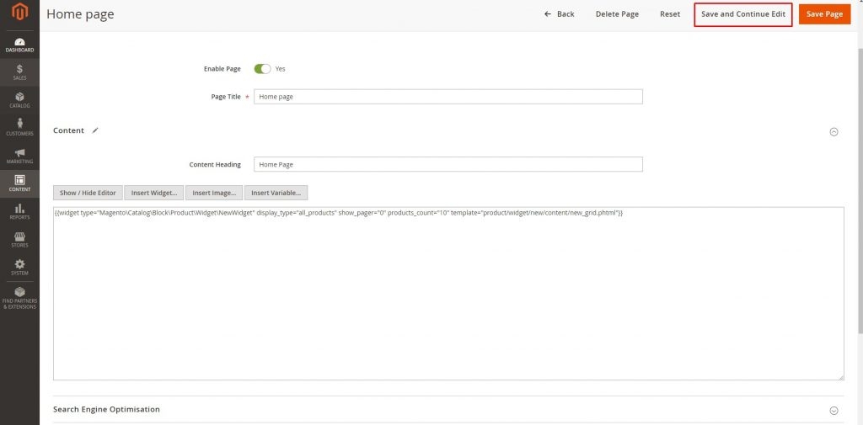
Task: Open the Sales sidebar menu
Action: (20, 72)
